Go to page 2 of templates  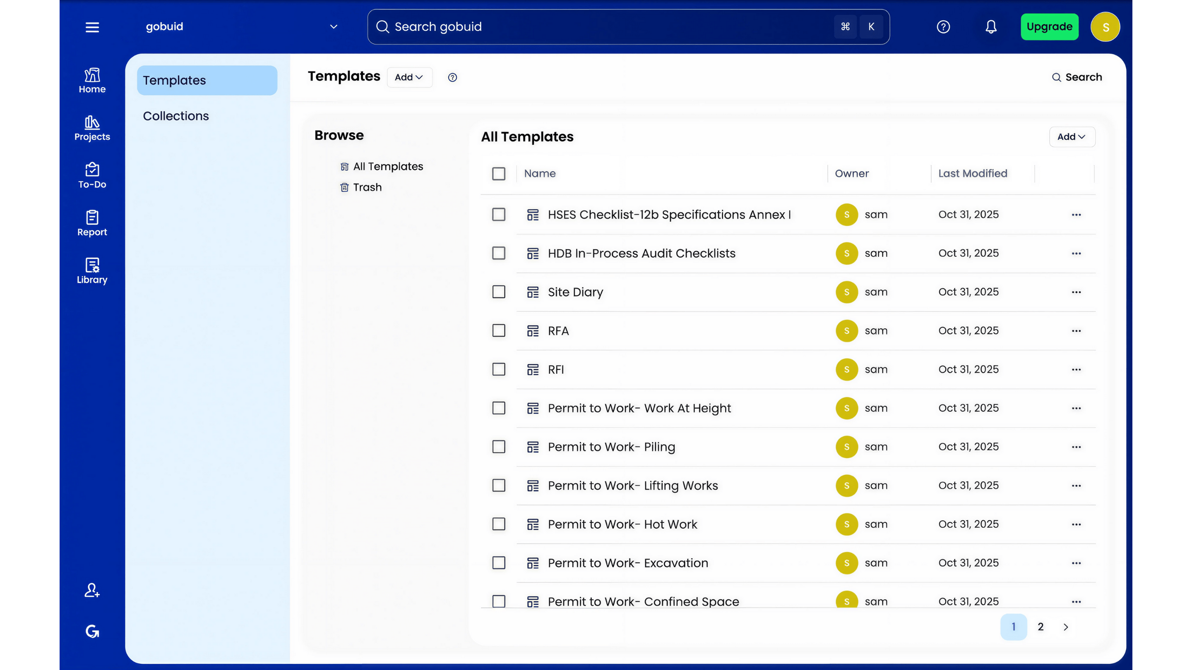pos(1040,627)
